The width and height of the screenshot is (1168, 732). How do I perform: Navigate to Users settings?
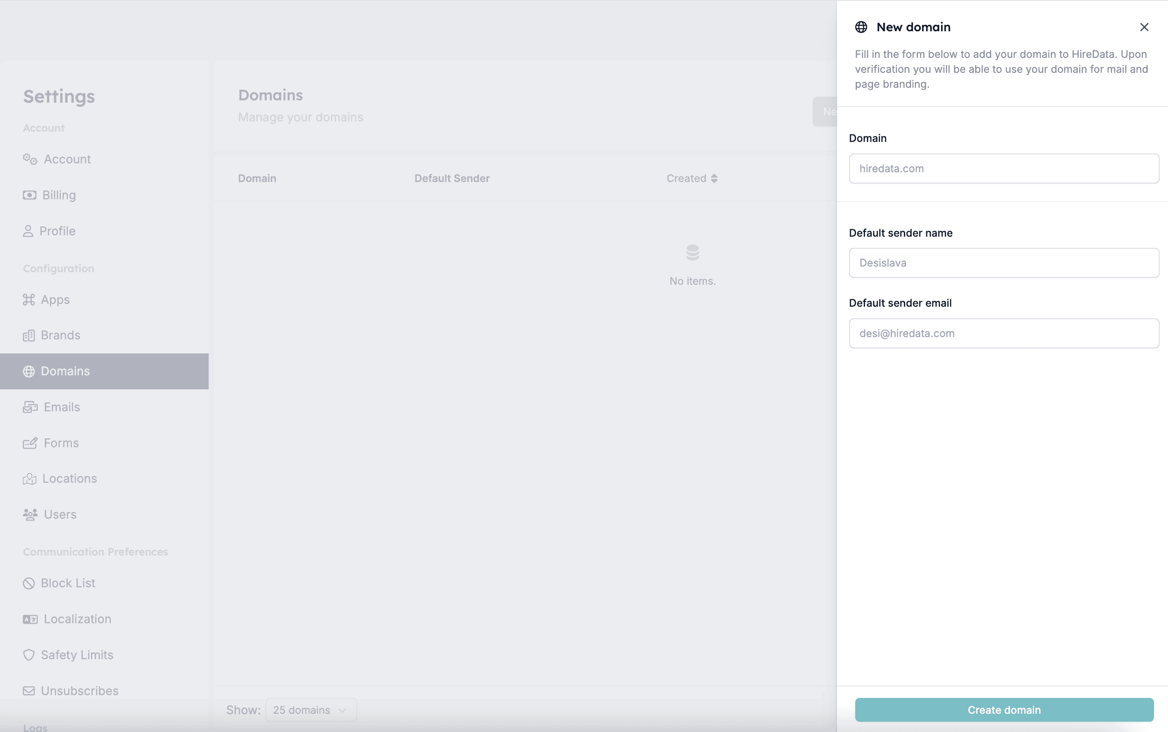(104, 514)
